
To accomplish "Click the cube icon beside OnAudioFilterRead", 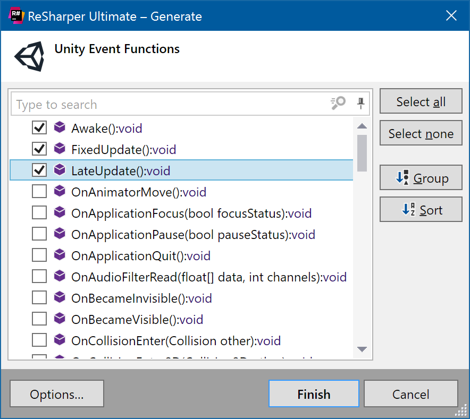I will [60, 276].
